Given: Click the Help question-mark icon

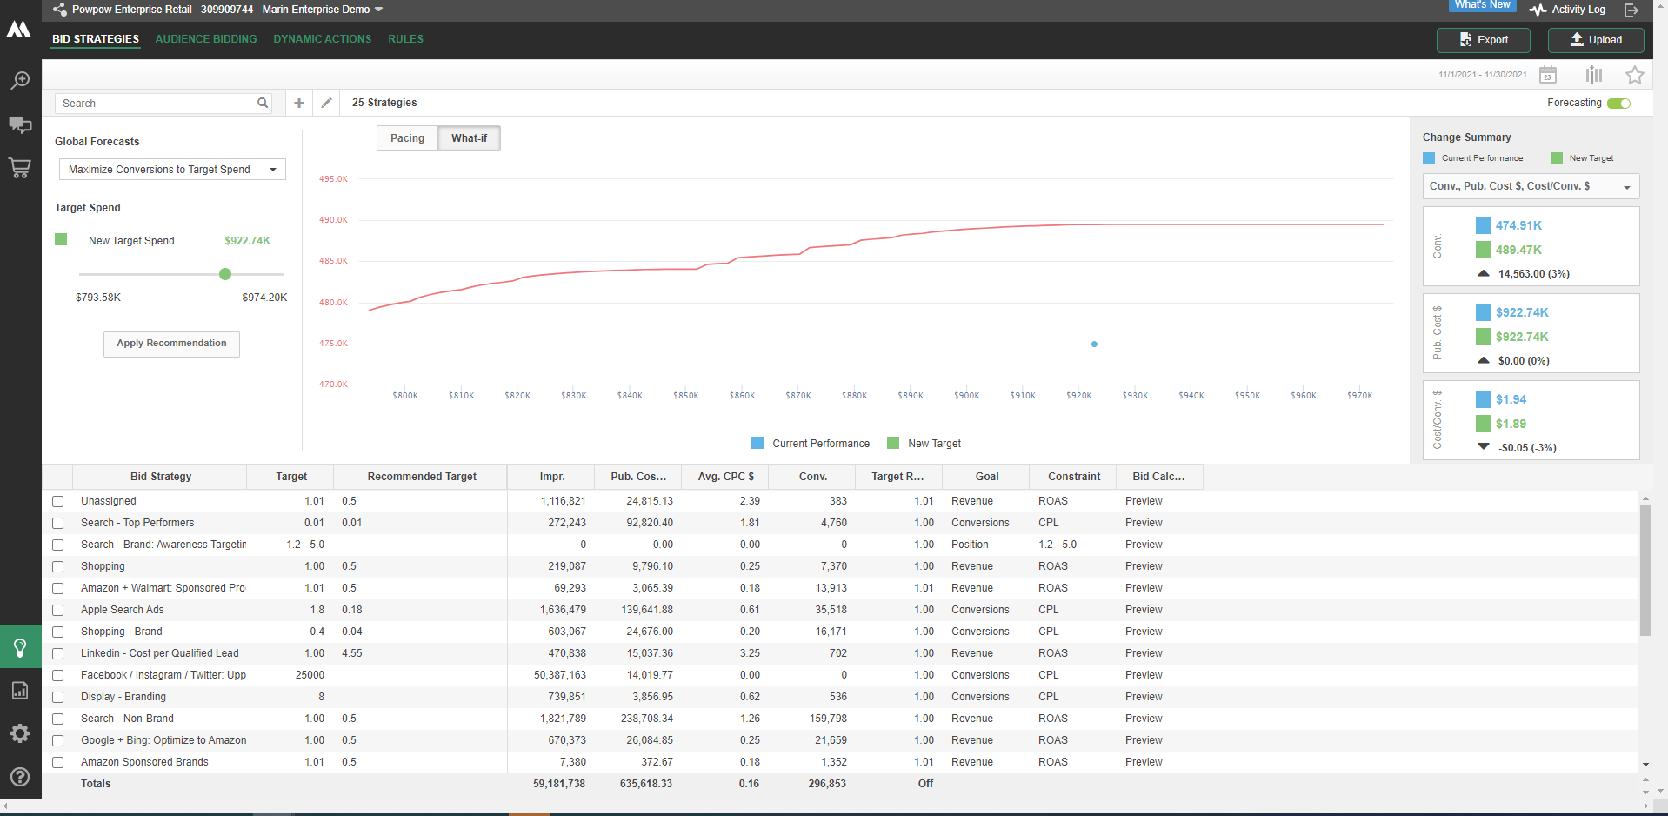Looking at the screenshot, I should click(20, 777).
